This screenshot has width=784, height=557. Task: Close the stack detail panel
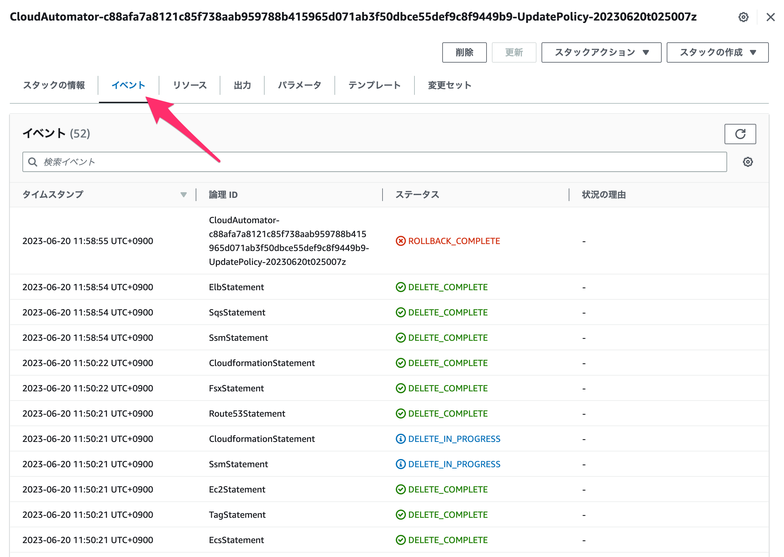click(770, 17)
